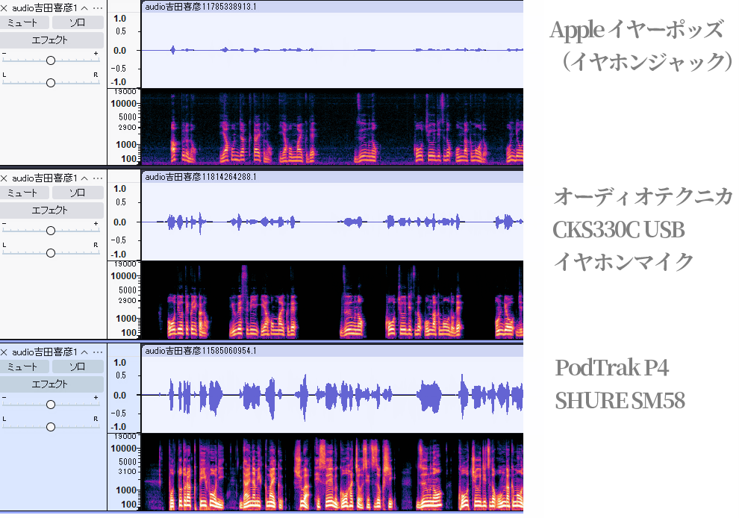This screenshot has height=518, width=739.
Task: Open エフェクト for the middle track
Action: (x=51, y=210)
